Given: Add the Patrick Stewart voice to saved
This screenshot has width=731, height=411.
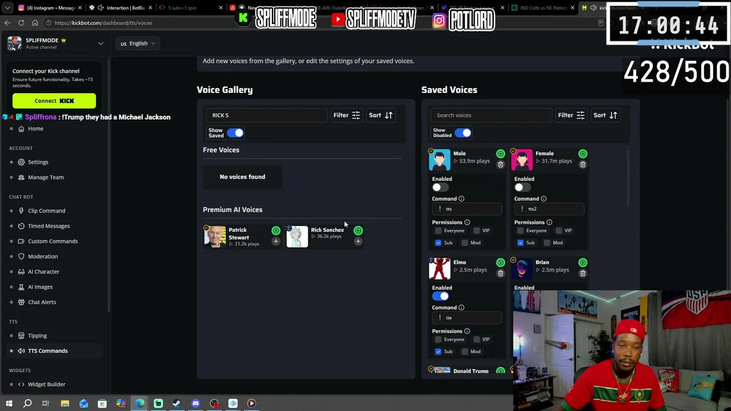Looking at the screenshot, I should pos(276,241).
